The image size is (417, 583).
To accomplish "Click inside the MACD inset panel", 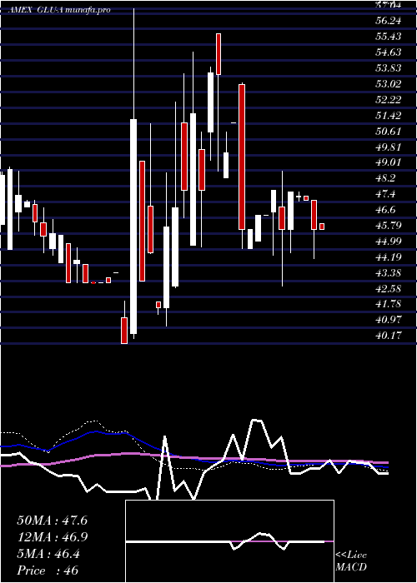I will click(x=229, y=541).
